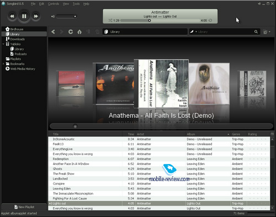Open the Help menu
The image size is (276, 217).
point(86,4)
